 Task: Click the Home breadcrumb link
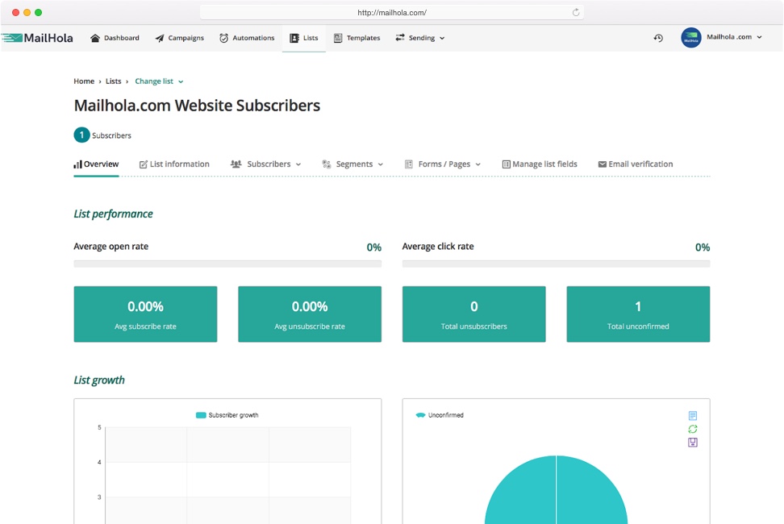point(84,81)
